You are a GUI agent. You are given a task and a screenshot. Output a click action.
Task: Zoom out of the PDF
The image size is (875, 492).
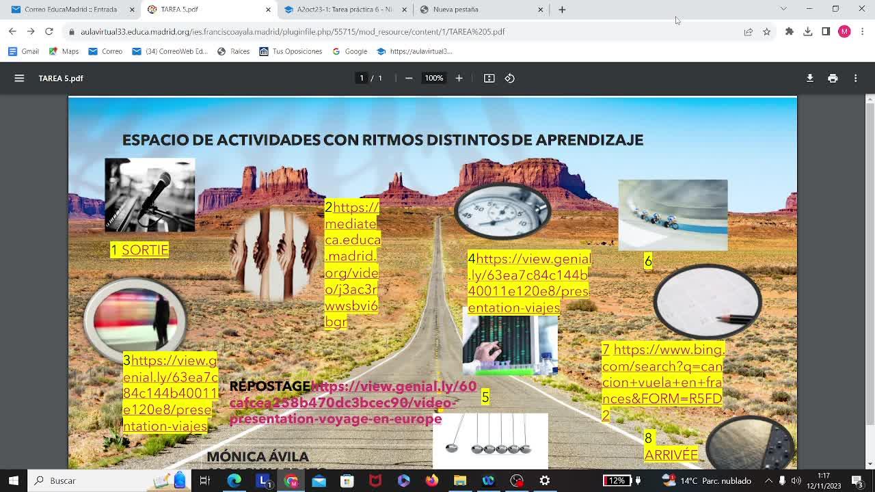[x=409, y=78]
